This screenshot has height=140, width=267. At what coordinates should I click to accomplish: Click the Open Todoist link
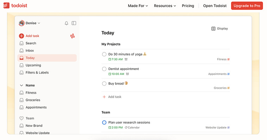pyautogui.click(x=215, y=6)
